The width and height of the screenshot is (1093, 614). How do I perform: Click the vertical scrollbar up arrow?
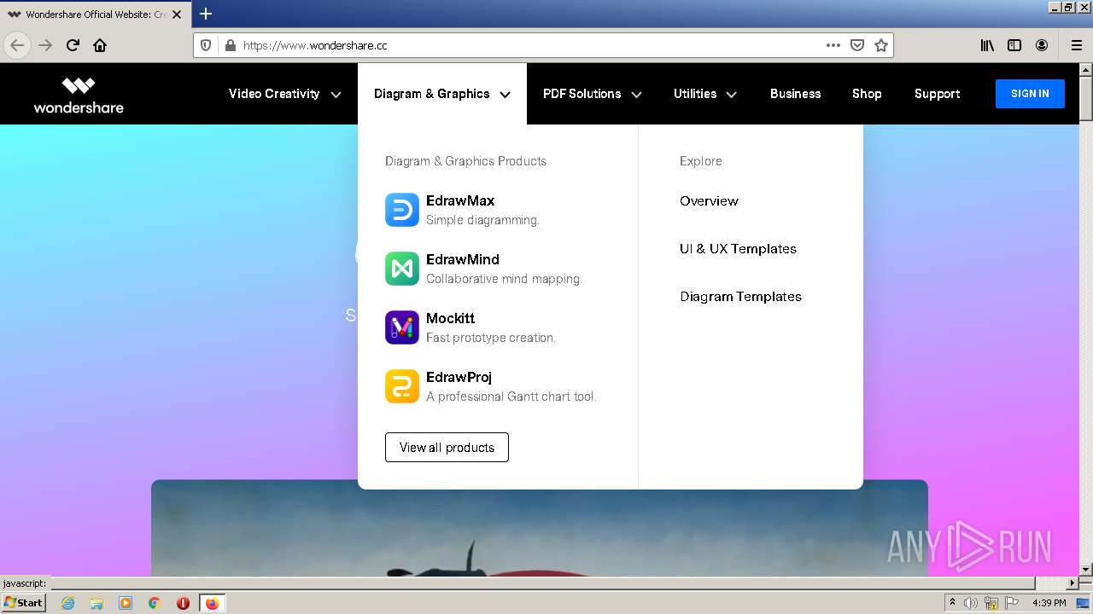(1086, 70)
